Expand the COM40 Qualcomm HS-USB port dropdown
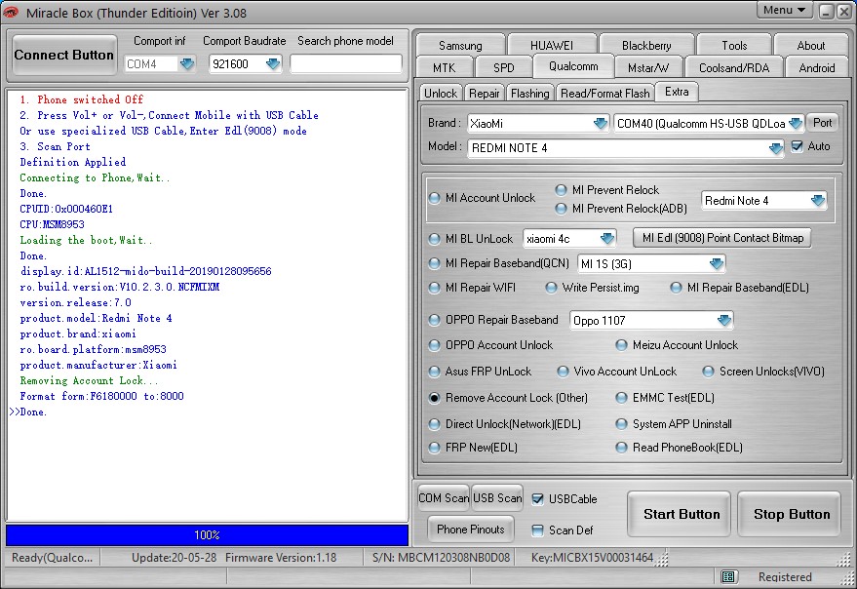857x589 pixels. coord(796,124)
